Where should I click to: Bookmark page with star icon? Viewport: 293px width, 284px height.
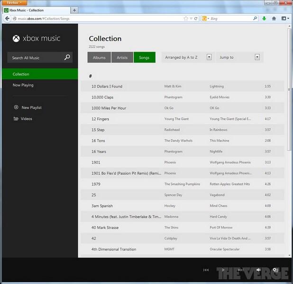[185, 18]
